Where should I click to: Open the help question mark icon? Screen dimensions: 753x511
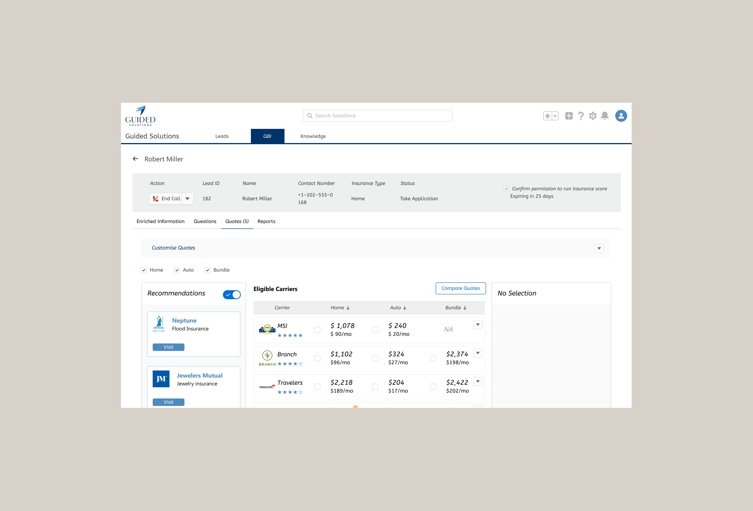(581, 116)
